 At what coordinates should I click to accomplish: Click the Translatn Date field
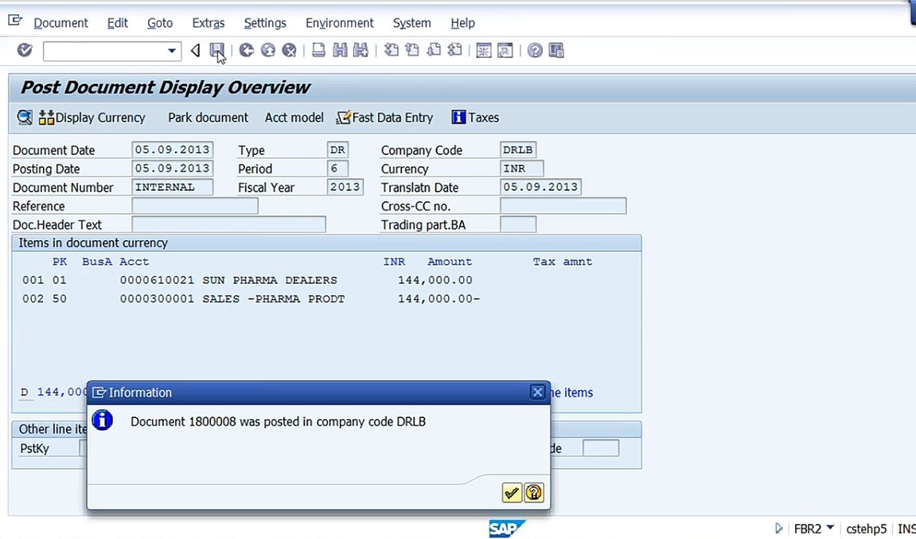tap(540, 188)
